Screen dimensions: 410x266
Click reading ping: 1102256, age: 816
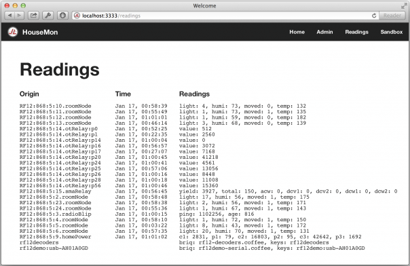coord(217,214)
